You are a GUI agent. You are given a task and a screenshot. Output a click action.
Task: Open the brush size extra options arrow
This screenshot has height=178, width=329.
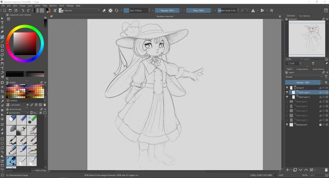pyautogui.click(x=152, y=11)
